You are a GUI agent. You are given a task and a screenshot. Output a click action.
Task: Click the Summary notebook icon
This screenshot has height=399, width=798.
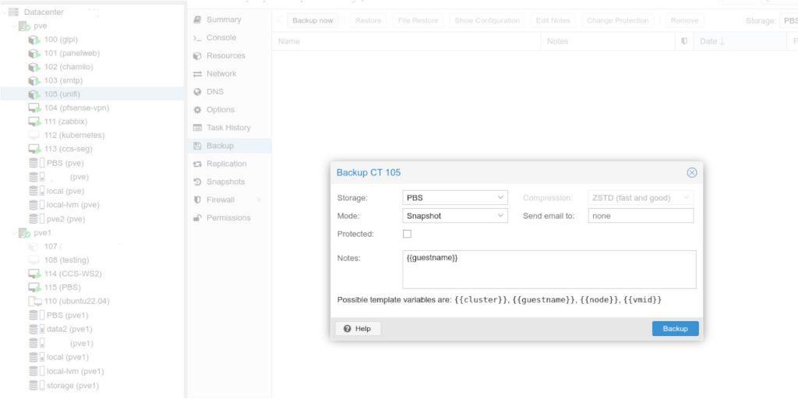[197, 19]
